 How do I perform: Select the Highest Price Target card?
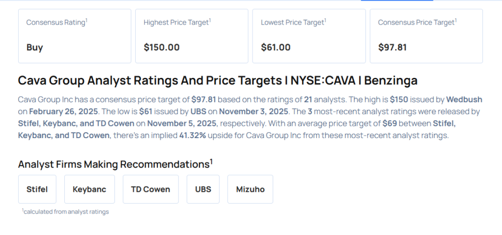click(x=192, y=36)
